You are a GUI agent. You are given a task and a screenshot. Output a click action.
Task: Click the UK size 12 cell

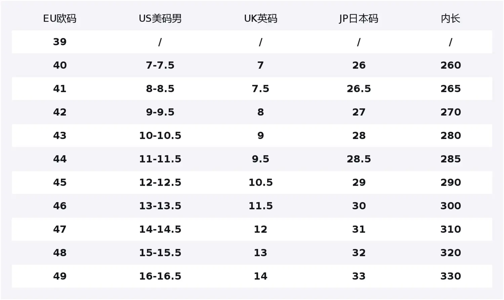click(260, 229)
